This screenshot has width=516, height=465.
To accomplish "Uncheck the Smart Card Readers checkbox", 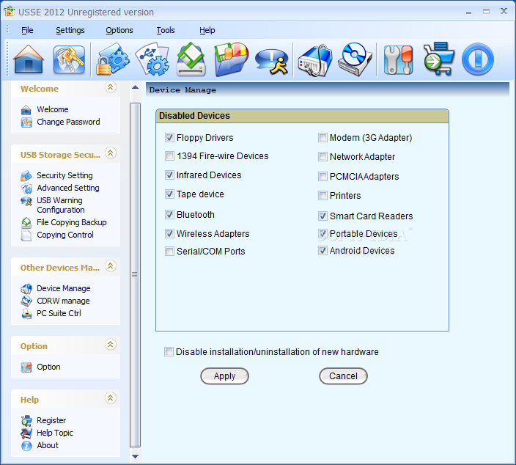I will [322, 216].
